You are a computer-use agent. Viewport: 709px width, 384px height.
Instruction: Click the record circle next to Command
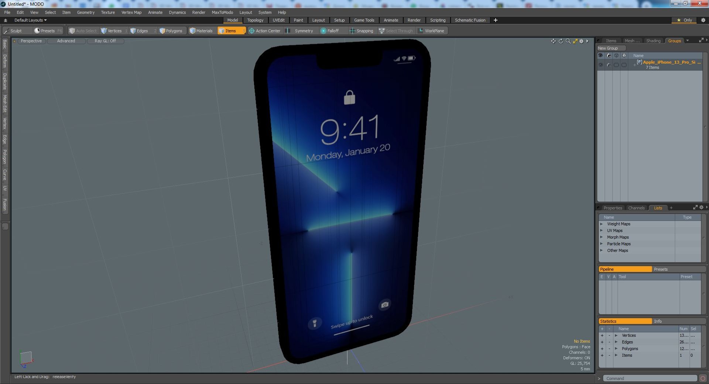tap(703, 378)
